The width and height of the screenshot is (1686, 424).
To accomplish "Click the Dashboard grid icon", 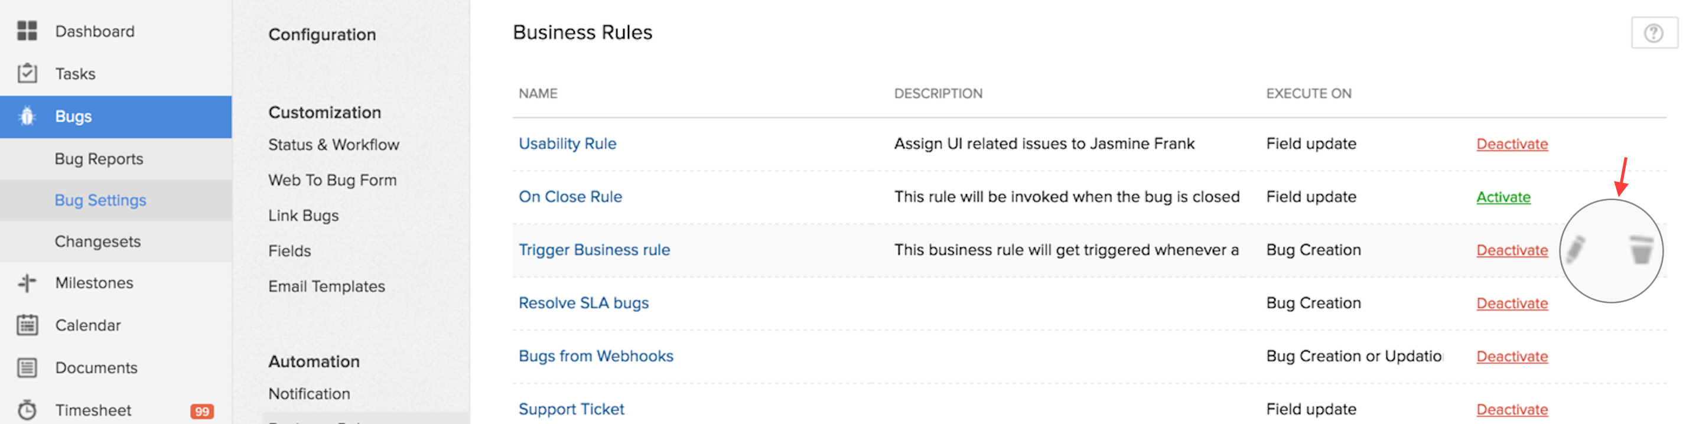I will [x=27, y=31].
